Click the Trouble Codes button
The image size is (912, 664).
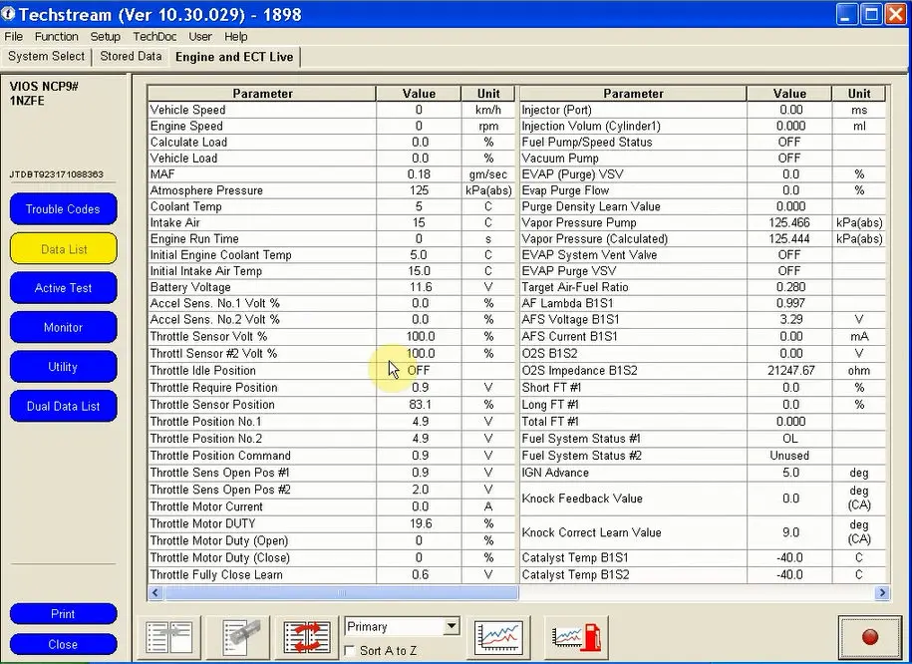[x=64, y=209]
